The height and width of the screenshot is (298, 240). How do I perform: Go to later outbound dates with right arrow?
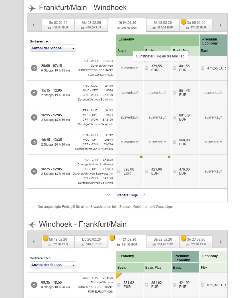221,25
